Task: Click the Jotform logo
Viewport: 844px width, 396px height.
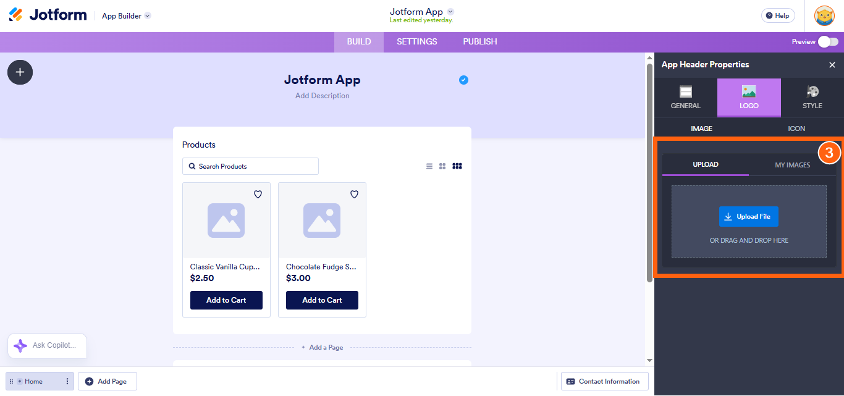Action: click(48, 15)
